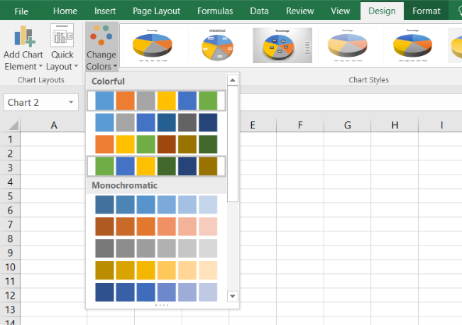Click the Change Colors button
The height and width of the screenshot is (325, 462).
click(x=101, y=47)
